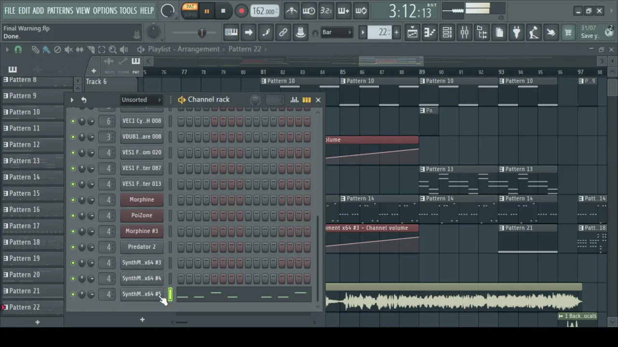Mute the Morphine channel with its green LED

tap(73, 200)
